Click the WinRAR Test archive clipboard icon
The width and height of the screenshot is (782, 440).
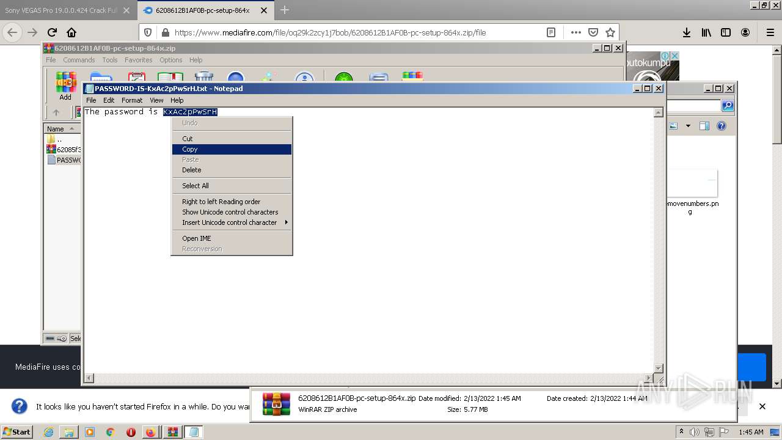(x=136, y=77)
